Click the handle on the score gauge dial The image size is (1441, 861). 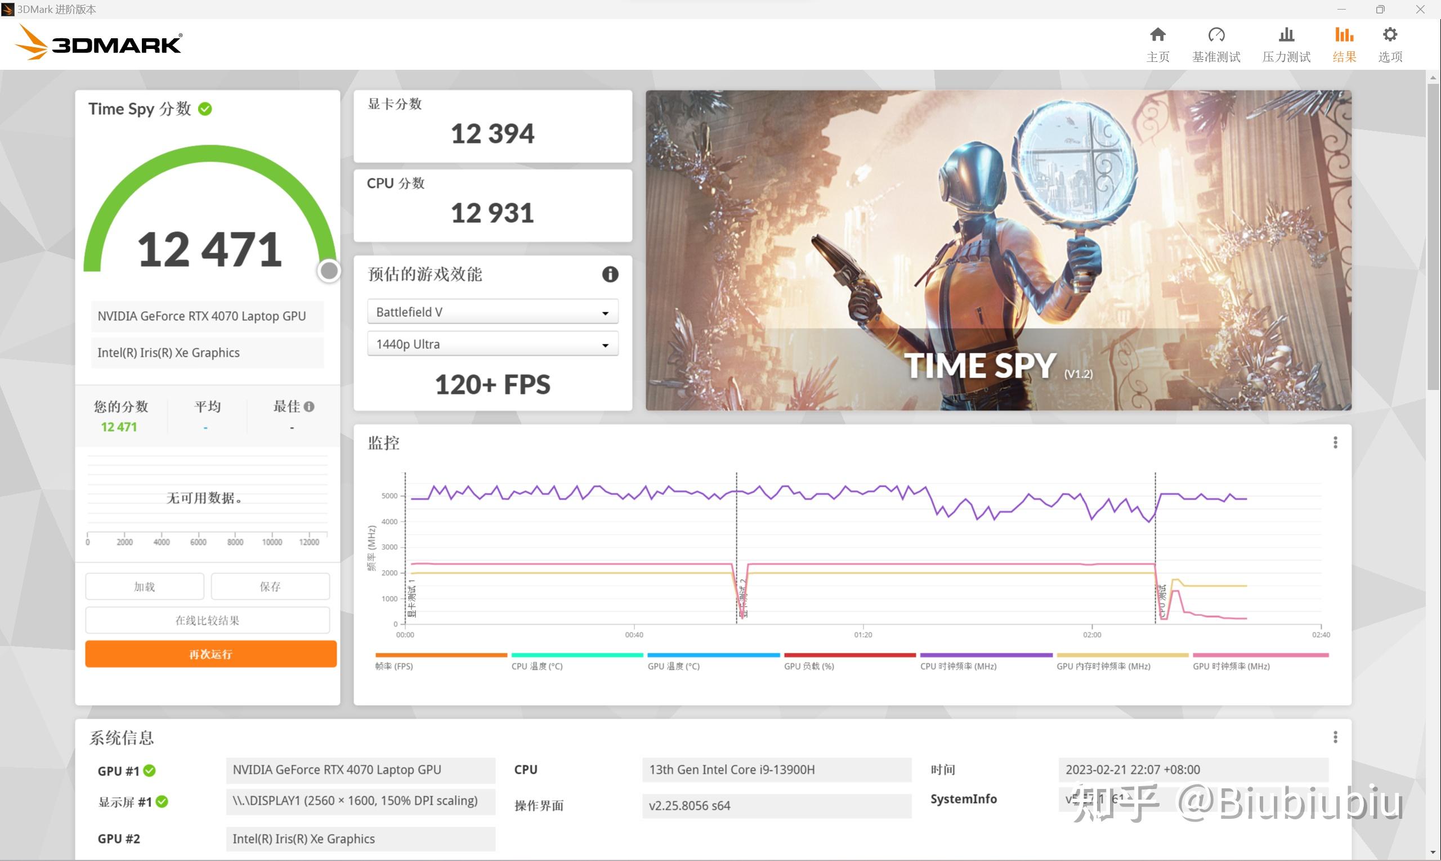(329, 270)
